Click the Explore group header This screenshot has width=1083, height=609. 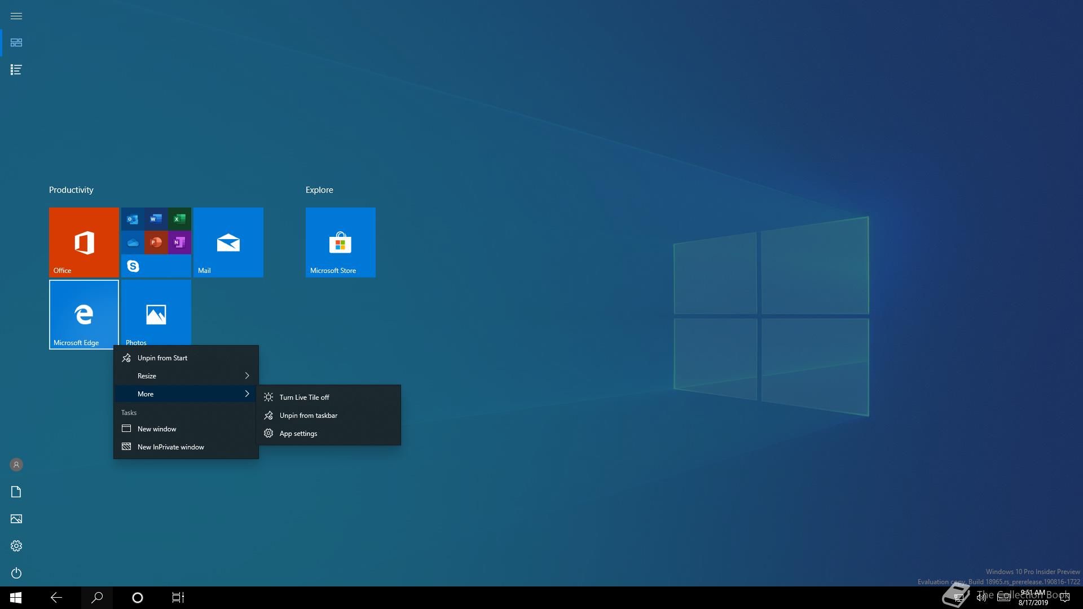click(x=319, y=190)
